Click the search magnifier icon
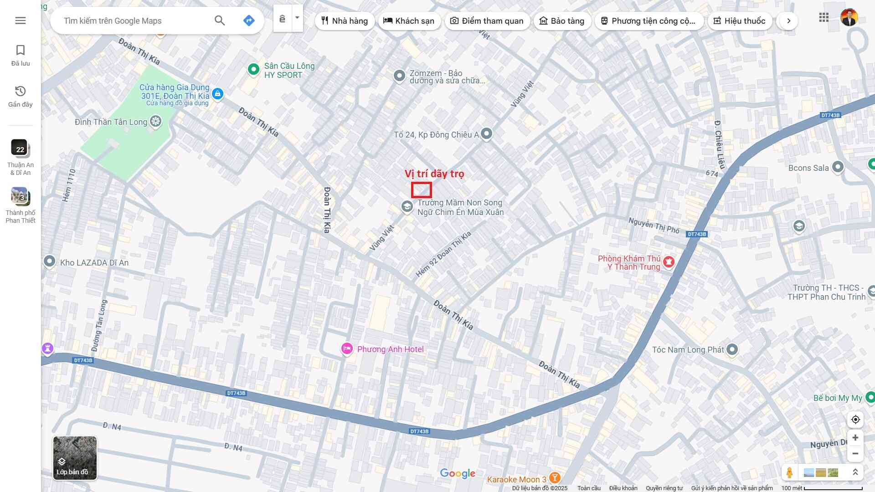 click(x=220, y=20)
